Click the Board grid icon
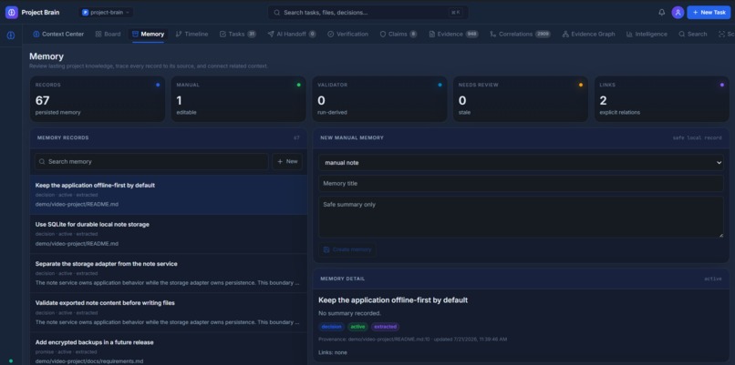The width and height of the screenshot is (735, 365). 98,35
